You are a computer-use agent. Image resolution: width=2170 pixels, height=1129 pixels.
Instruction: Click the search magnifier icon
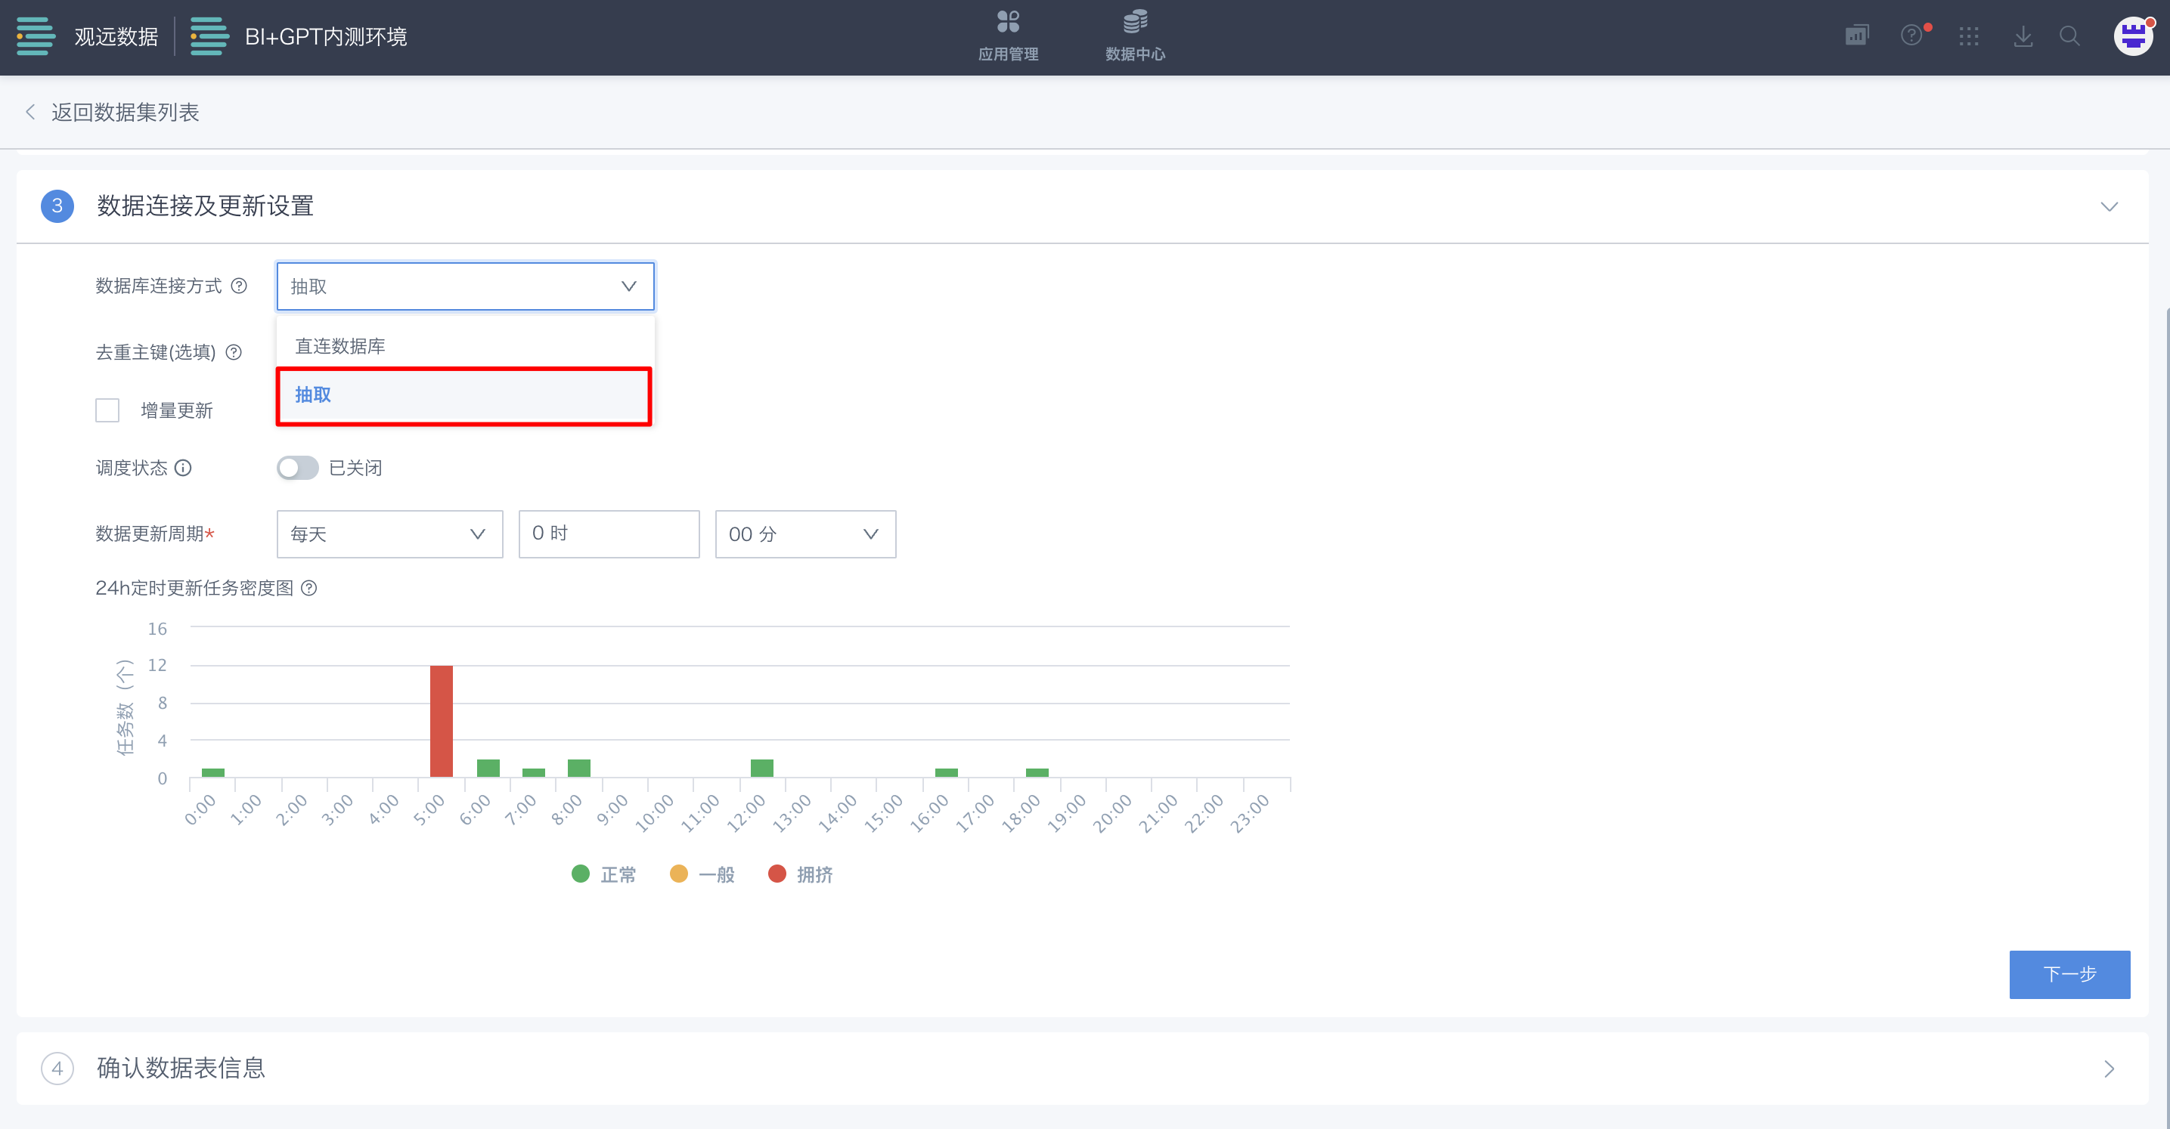pyautogui.click(x=2069, y=36)
